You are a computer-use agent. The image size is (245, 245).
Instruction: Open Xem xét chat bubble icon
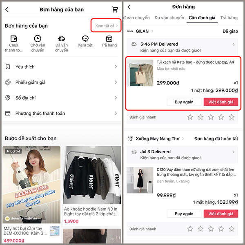pos(85,38)
